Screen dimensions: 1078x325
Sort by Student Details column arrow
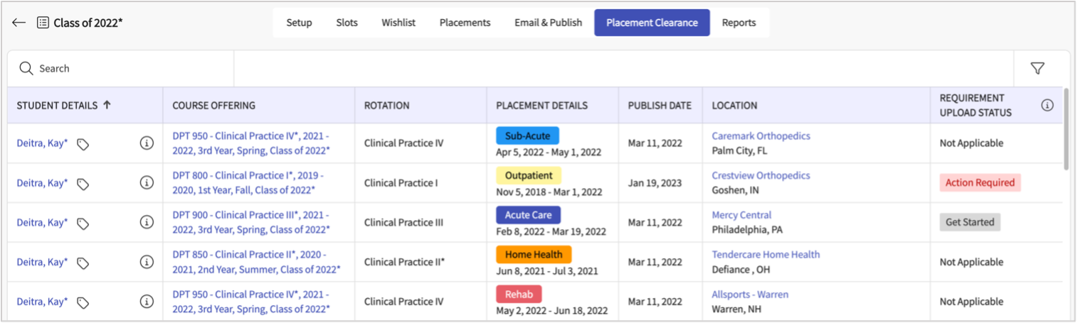[107, 105]
